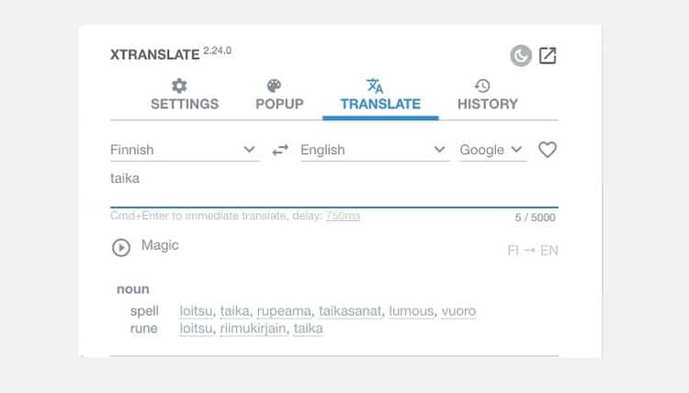Expand the English target language dropdown
This screenshot has height=393, width=689.
click(x=375, y=150)
